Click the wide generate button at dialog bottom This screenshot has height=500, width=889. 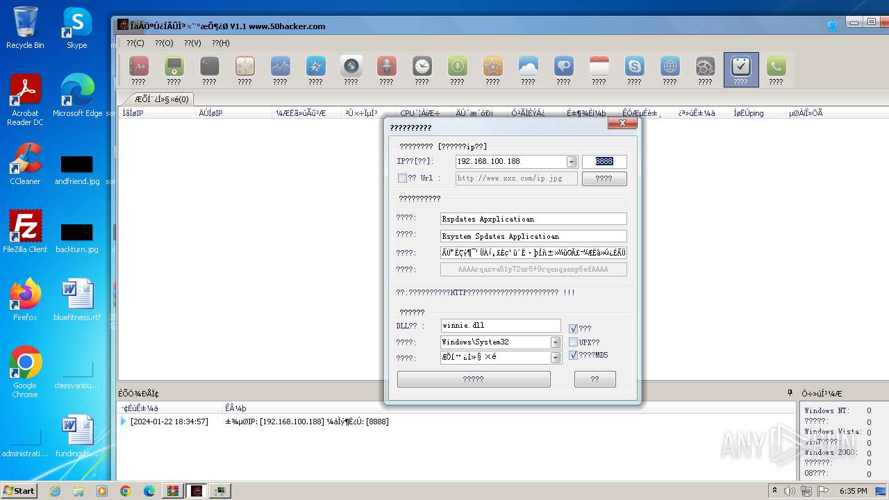coord(474,379)
